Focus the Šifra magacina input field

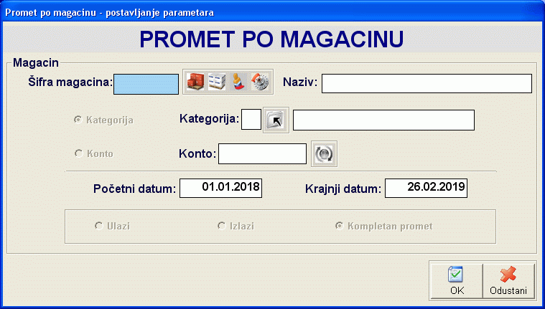[x=146, y=84]
